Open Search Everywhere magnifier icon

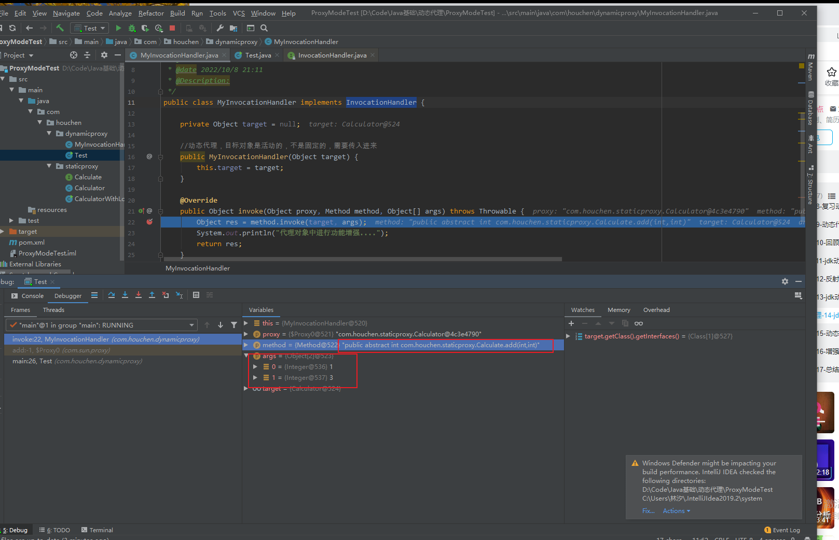pos(264,28)
